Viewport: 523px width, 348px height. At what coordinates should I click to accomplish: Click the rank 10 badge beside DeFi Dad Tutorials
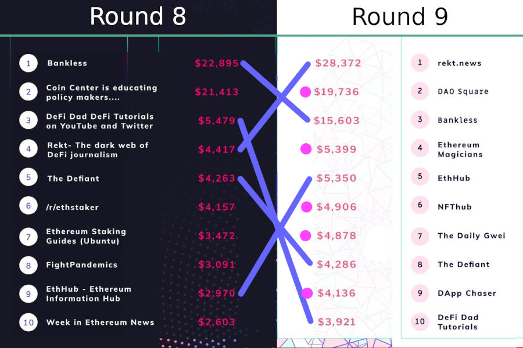point(420,322)
